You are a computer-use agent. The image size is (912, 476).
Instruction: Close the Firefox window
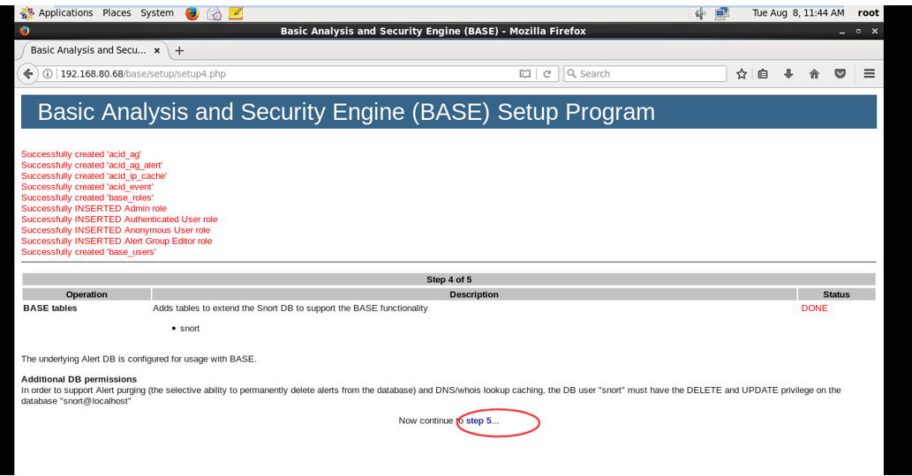pyautogui.click(x=874, y=32)
